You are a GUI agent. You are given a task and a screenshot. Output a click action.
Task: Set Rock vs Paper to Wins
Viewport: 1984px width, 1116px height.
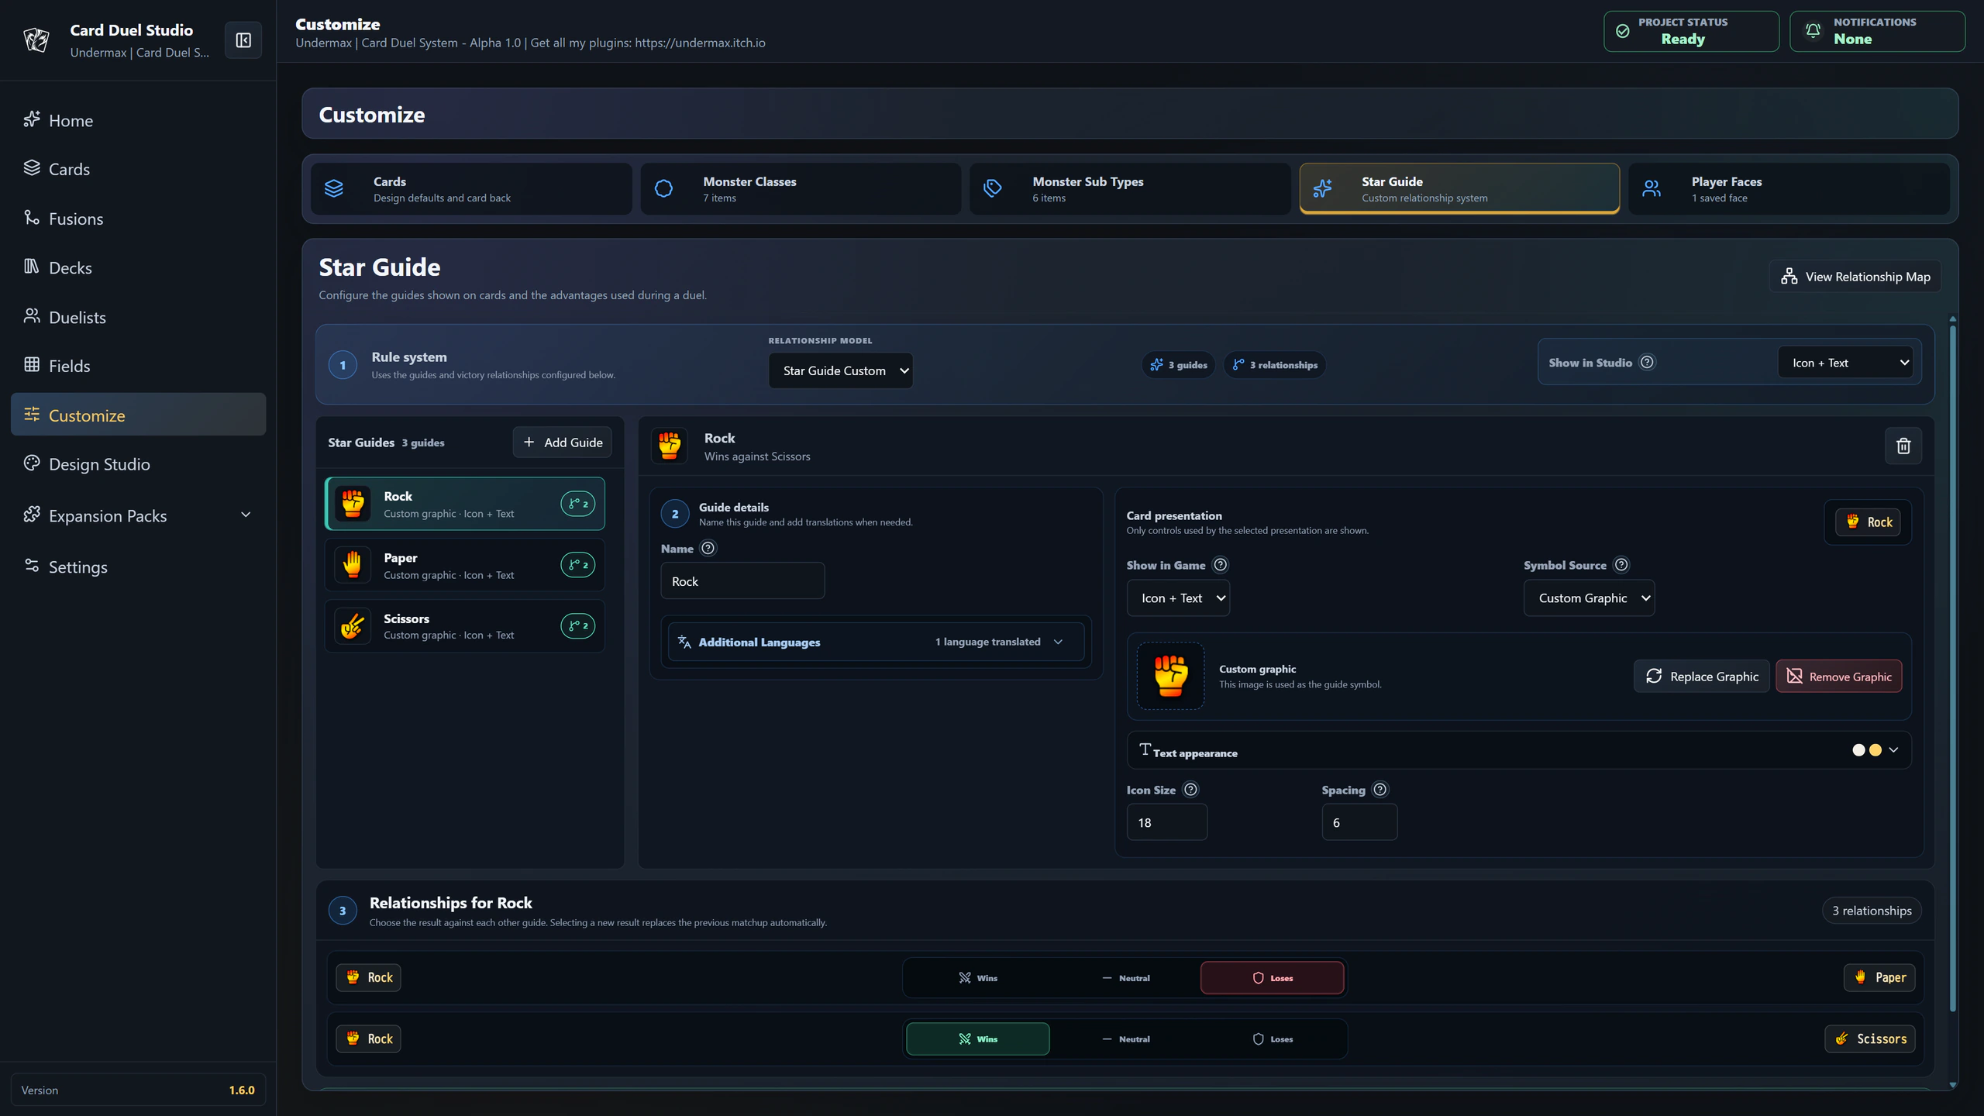(978, 978)
